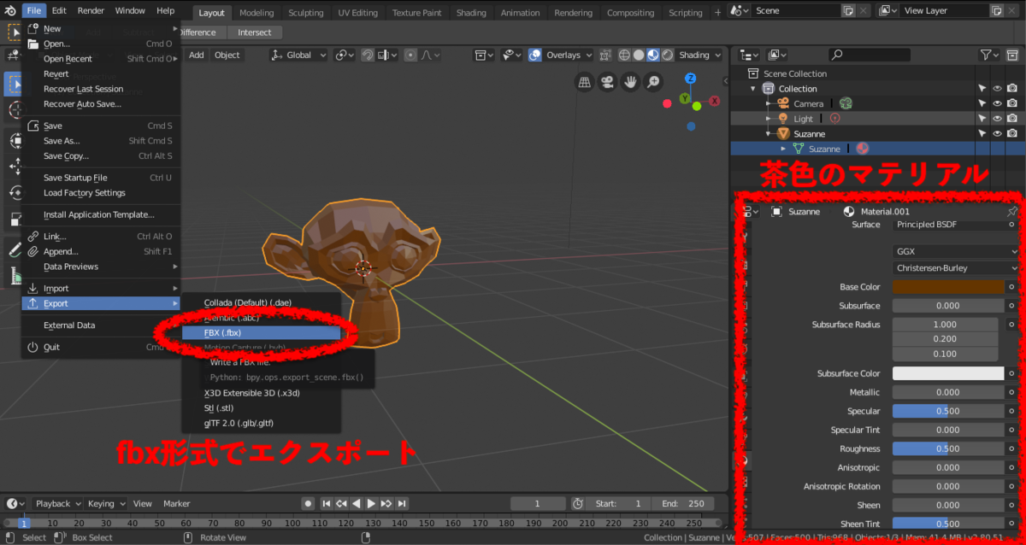Open the Keying dropdown in the timeline

[106, 504]
